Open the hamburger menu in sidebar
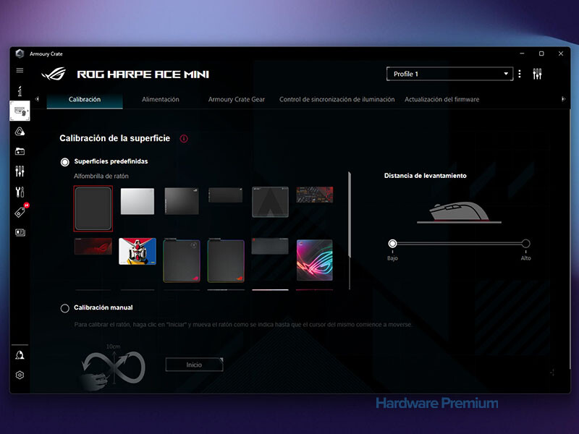 (20, 70)
